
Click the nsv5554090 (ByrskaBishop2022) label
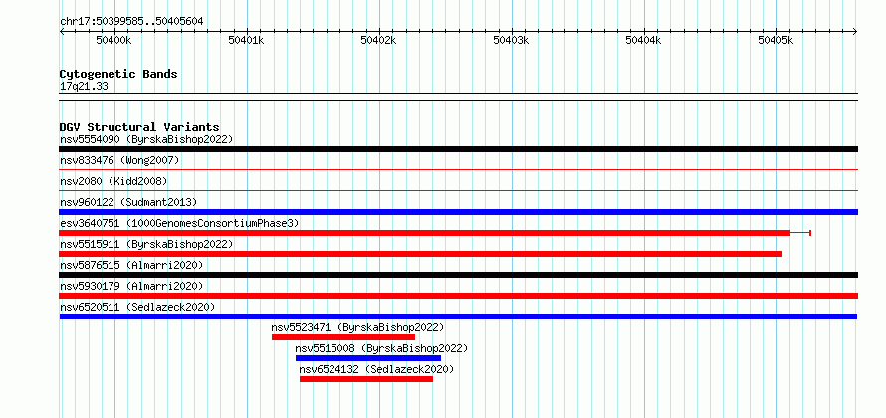(146, 139)
